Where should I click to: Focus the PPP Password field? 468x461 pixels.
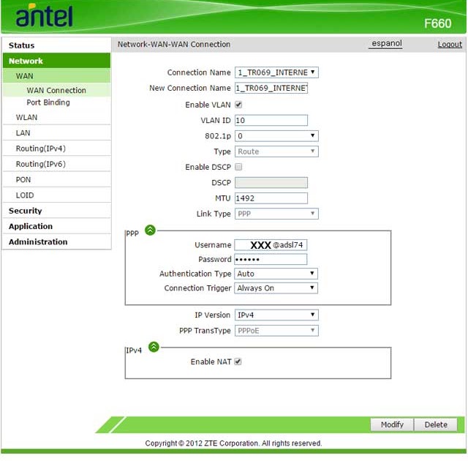pos(271,259)
